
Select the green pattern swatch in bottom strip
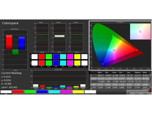[30, 92]
